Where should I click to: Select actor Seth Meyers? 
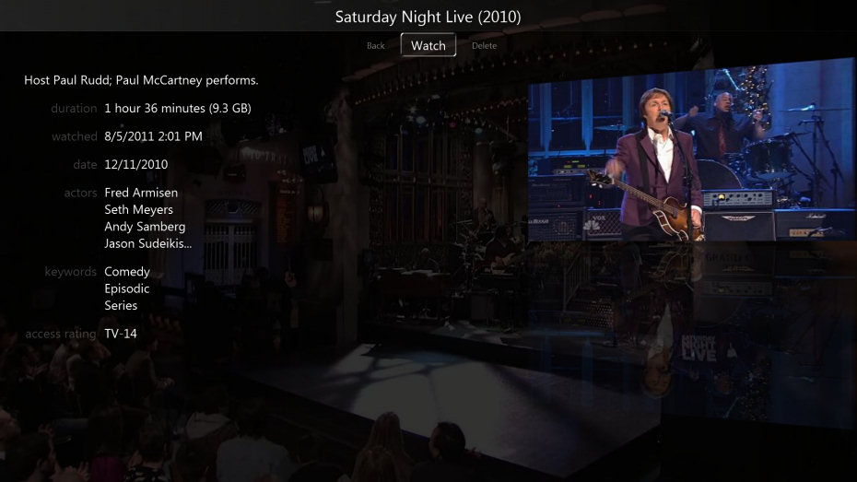tap(139, 209)
